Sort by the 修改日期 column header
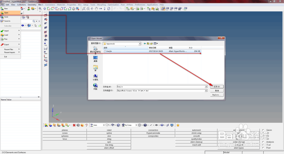 click(x=158, y=48)
